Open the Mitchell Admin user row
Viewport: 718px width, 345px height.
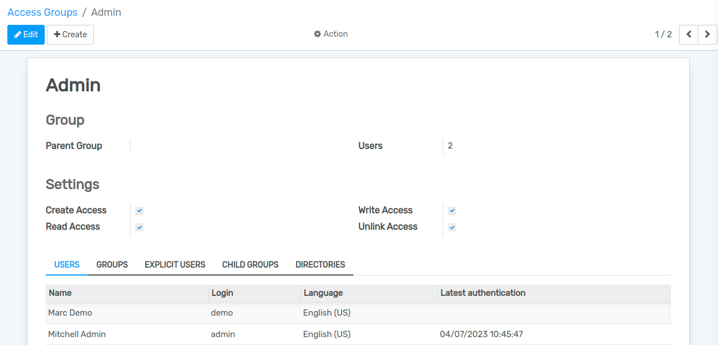click(77, 334)
